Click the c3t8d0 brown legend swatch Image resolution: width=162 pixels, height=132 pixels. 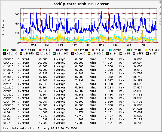point(21,54)
